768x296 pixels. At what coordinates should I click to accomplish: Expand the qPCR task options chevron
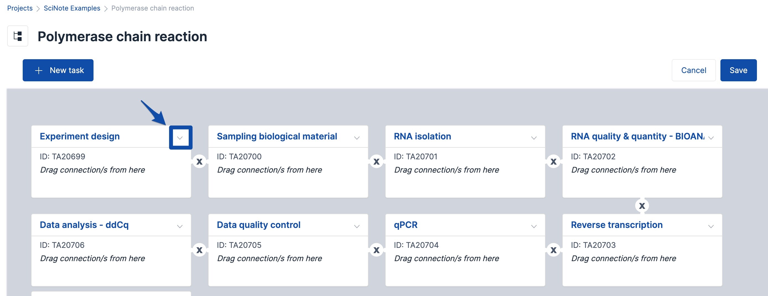(534, 226)
